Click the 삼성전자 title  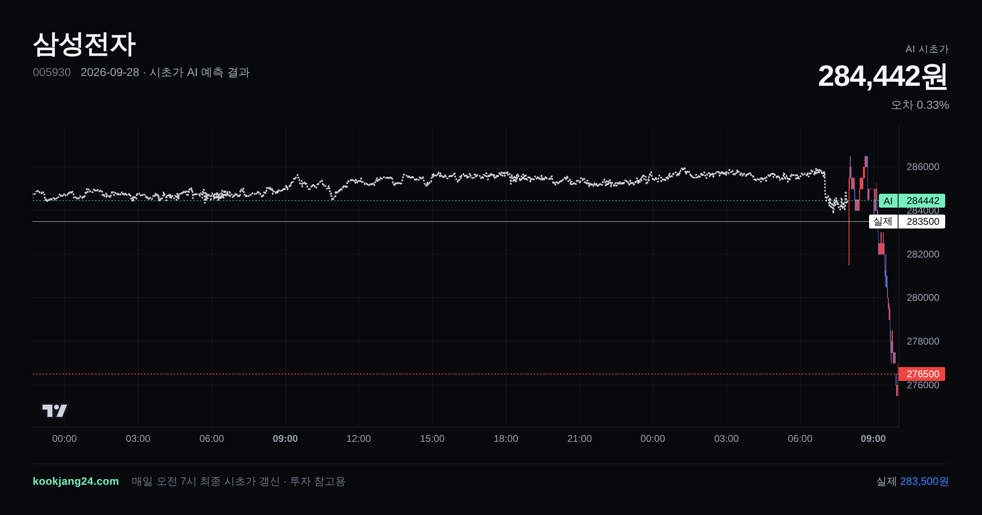click(84, 44)
